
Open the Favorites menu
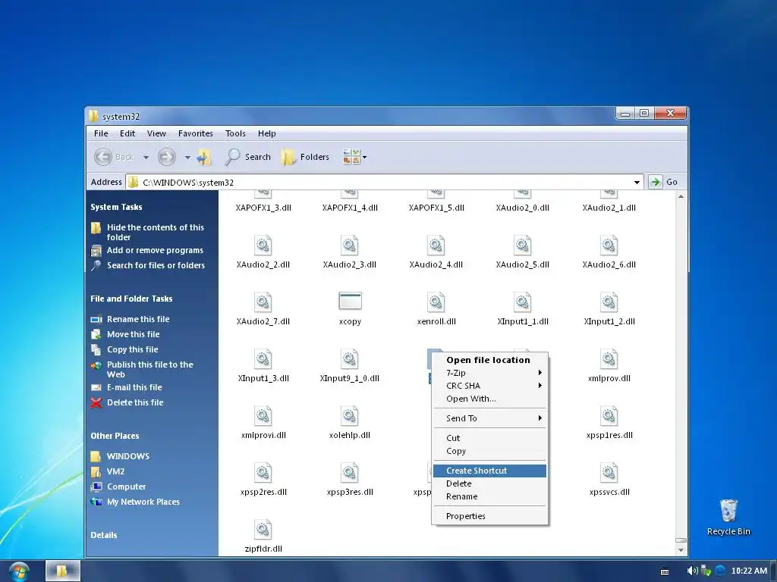(195, 133)
